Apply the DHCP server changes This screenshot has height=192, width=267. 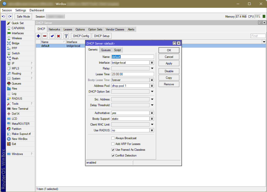[169, 63]
